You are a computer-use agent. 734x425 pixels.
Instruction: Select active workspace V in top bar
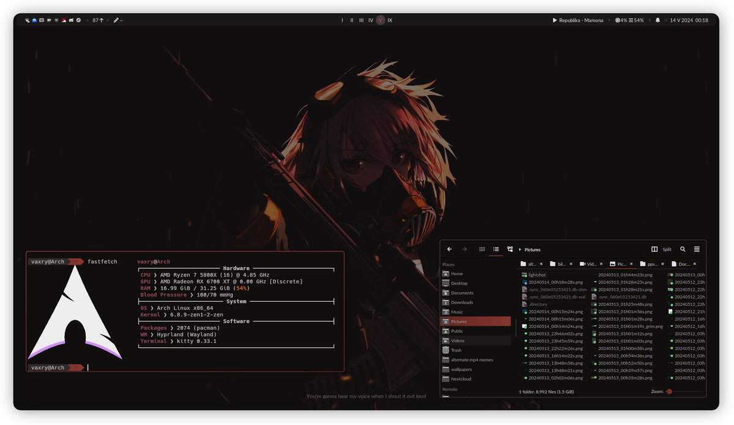tap(380, 20)
